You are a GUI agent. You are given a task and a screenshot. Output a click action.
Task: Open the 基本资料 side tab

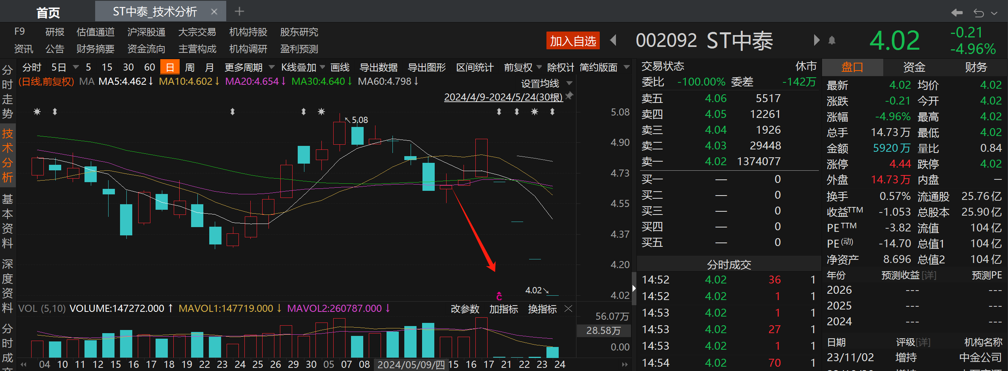tap(8, 221)
